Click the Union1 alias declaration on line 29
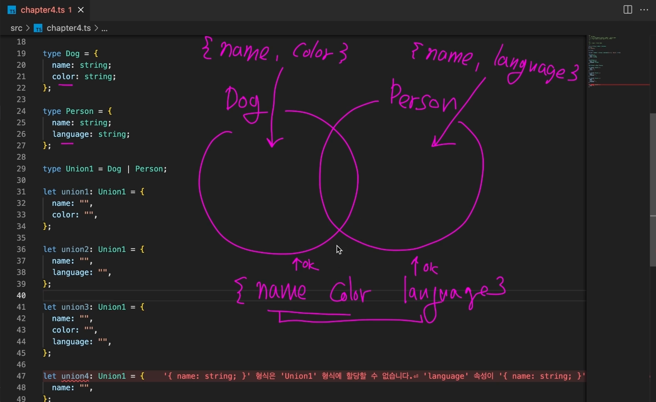 (79, 169)
